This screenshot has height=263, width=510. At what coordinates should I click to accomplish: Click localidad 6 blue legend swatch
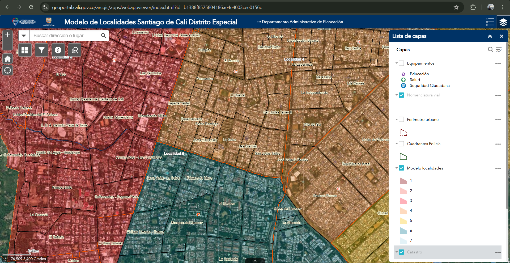coord(403,231)
